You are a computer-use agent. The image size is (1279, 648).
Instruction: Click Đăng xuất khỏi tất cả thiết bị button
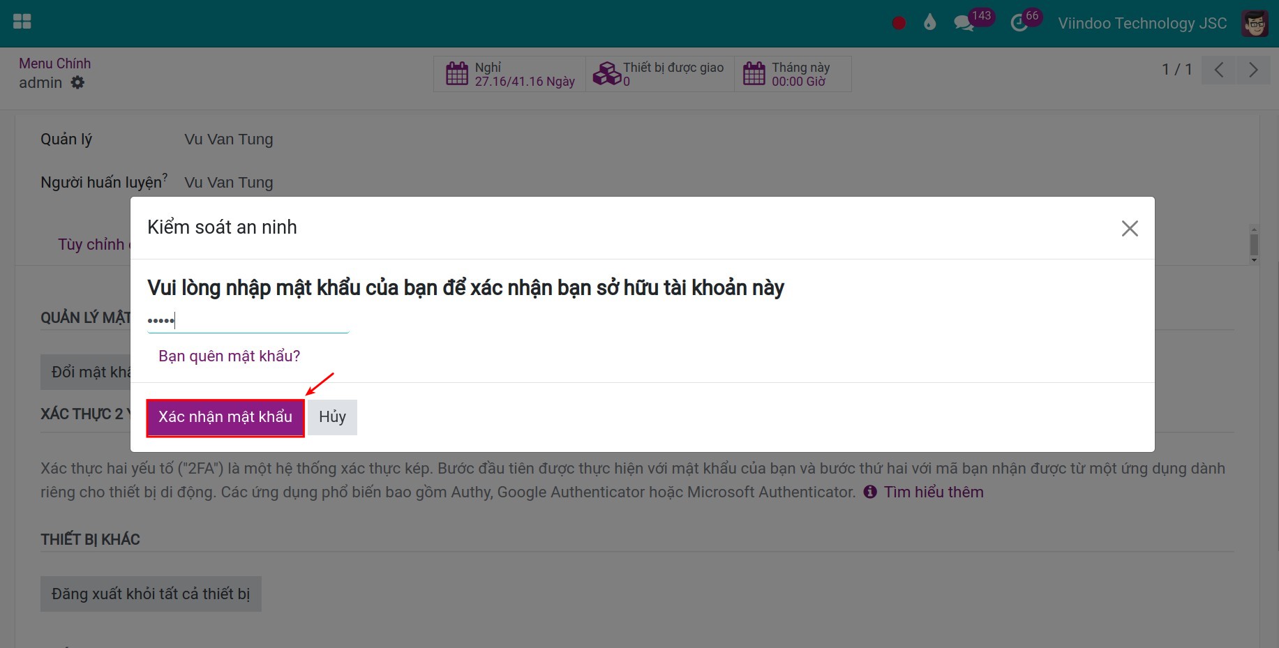[151, 594]
